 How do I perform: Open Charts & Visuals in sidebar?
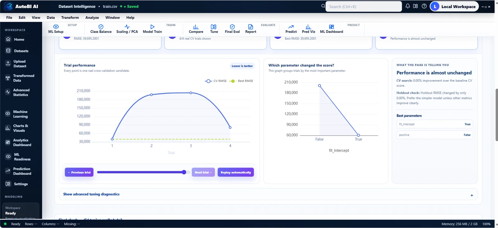point(21,128)
